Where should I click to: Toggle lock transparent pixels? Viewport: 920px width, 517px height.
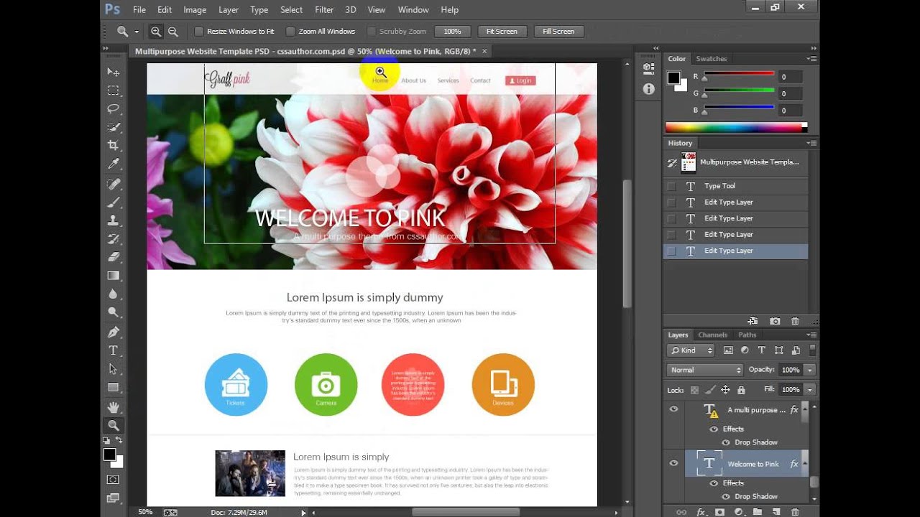pos(694,390)
